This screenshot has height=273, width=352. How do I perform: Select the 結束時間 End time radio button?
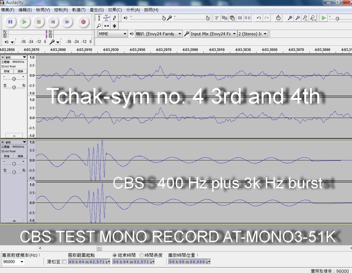pos(114,255)
